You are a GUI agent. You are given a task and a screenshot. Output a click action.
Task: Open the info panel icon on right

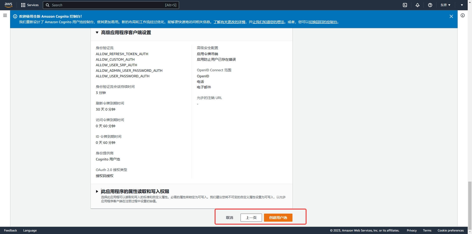click(463, 16)
